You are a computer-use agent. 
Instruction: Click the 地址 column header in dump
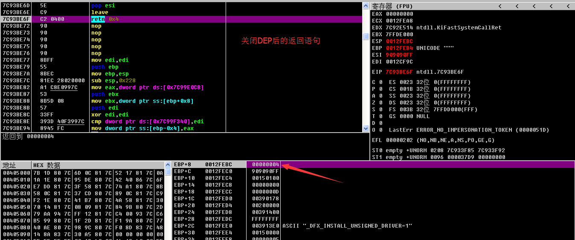16,165
